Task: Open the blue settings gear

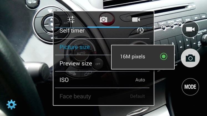Action: 11,104
